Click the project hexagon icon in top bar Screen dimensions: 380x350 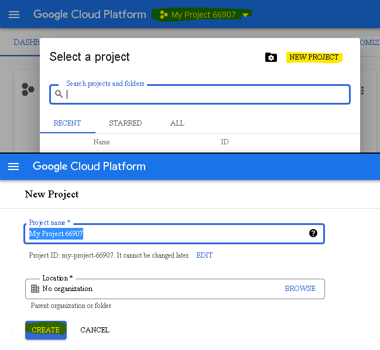tap(164, 15)
